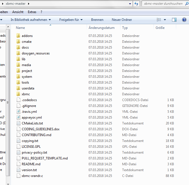Select version.txt file name
189x185 pixels.
click(29, 170)
